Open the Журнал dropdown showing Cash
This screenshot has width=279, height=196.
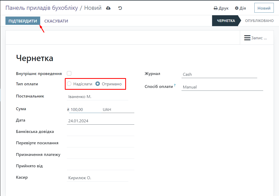[219, 74]
